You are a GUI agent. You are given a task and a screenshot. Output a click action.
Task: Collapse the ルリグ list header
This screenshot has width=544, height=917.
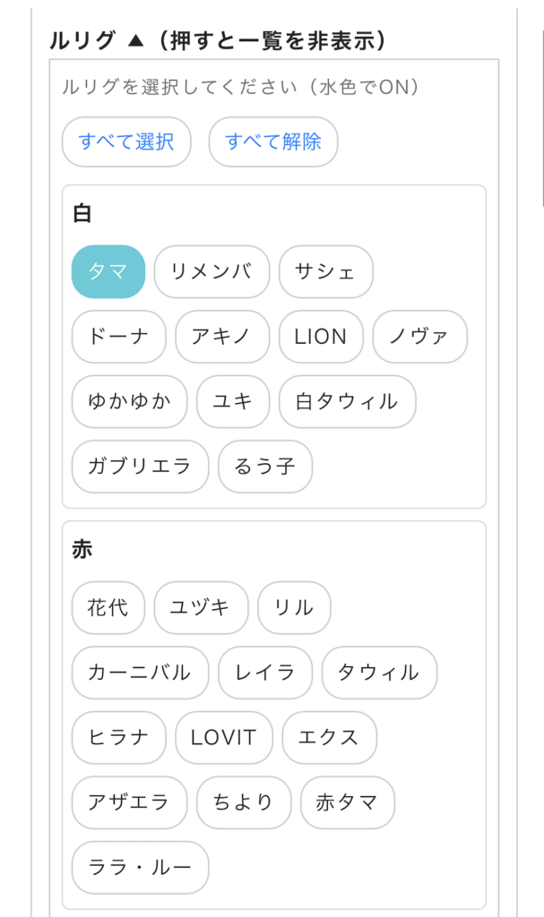pyautogui.click(x=218, y=40)
